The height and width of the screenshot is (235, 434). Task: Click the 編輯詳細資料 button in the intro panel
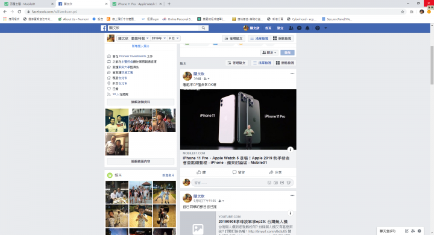click(140, 102)
